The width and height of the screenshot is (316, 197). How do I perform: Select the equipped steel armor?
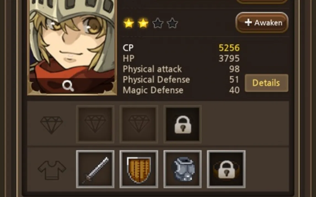point(183,169)
